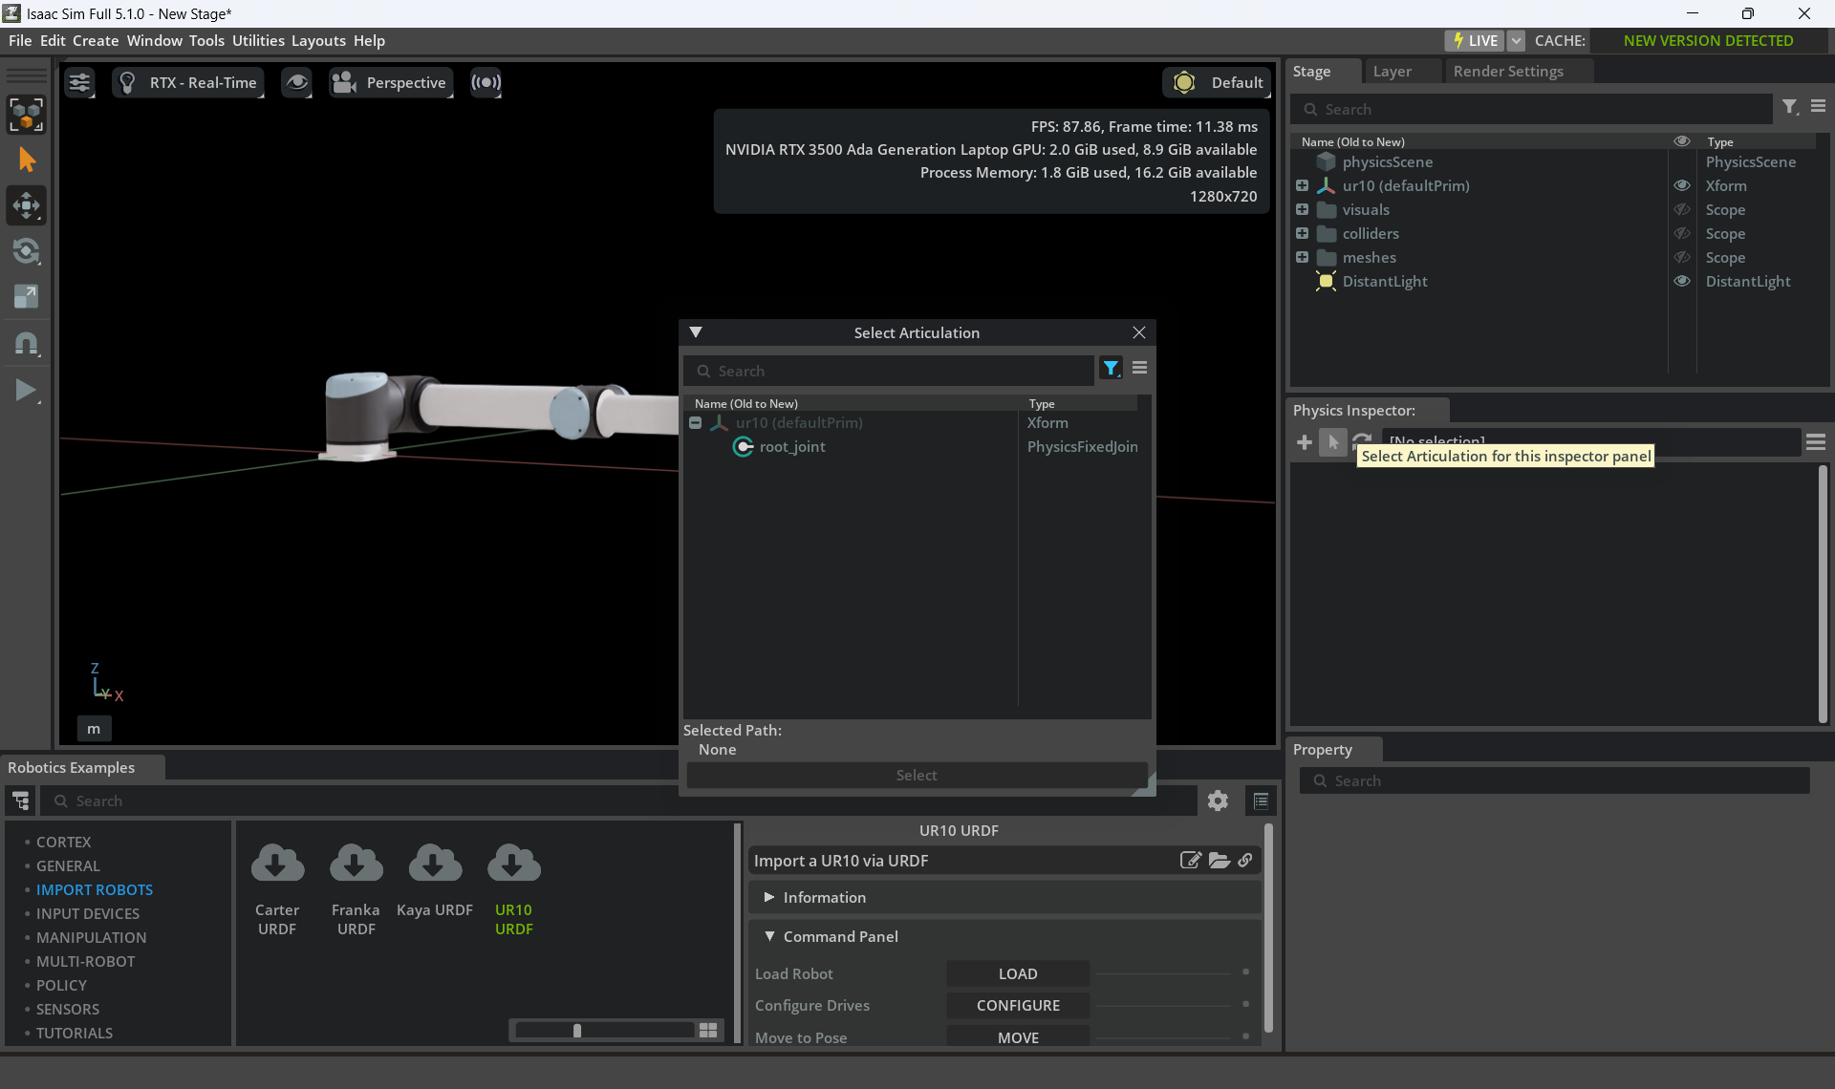Open the Utilities menu
Screen dimensions: 1835x1089
pyautogui.click(x=258, y=41)
